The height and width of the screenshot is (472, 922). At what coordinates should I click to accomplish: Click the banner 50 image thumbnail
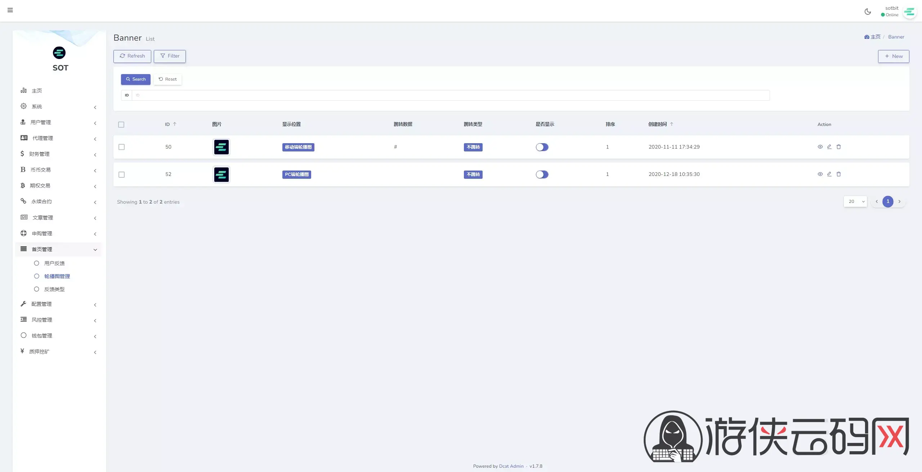[x=221, y=147]
